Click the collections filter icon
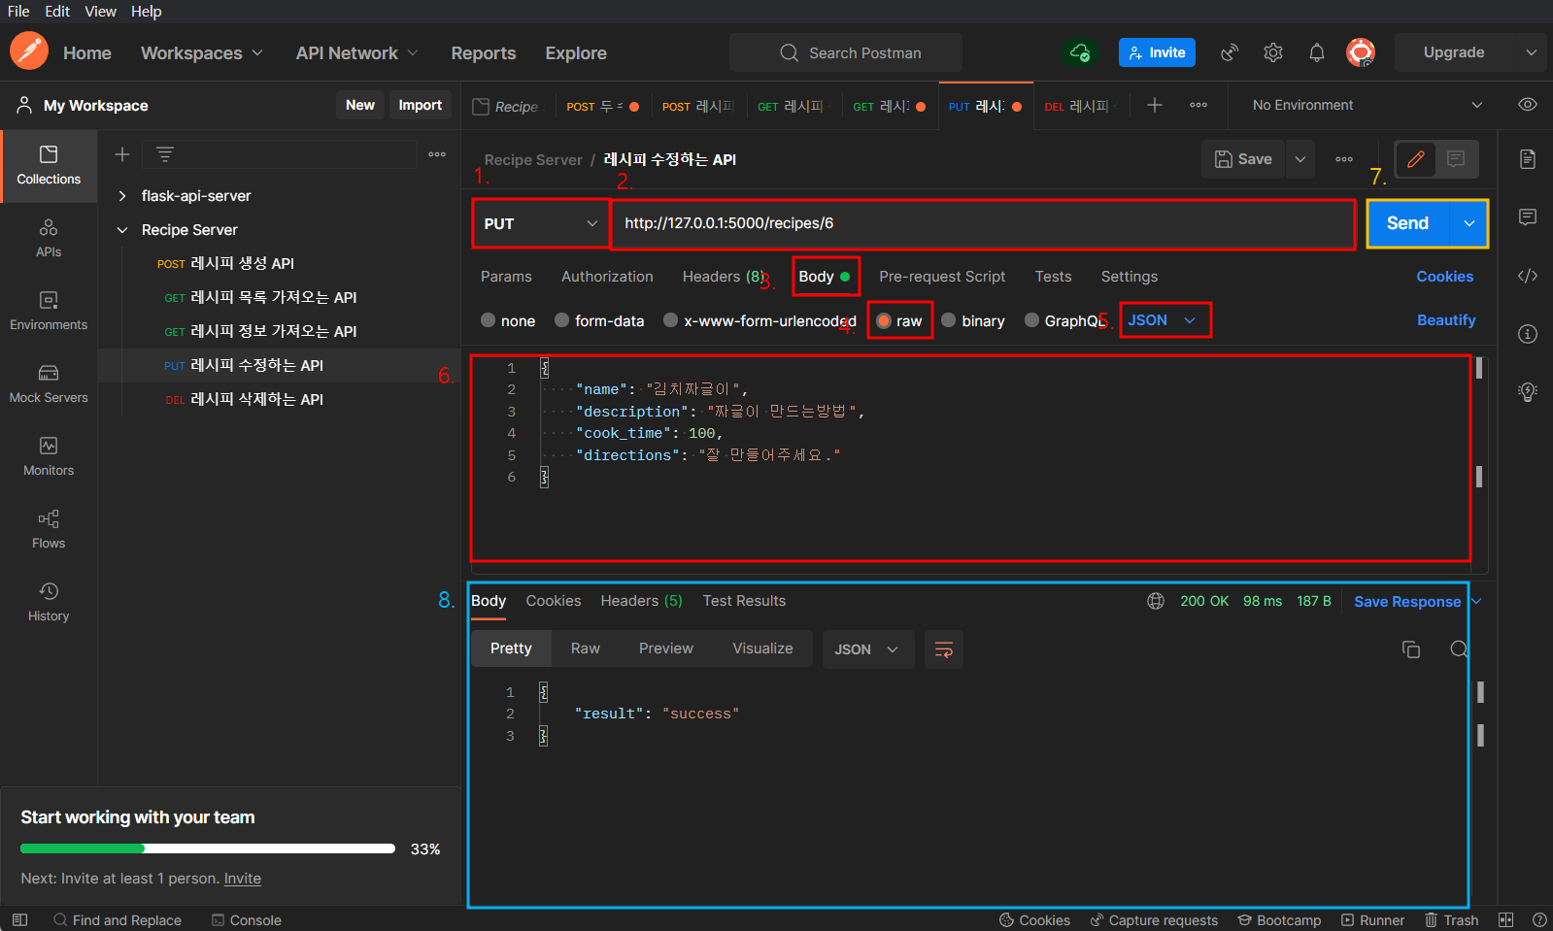Viewport: 1553px width, 931px height. [x=165, y=154]
